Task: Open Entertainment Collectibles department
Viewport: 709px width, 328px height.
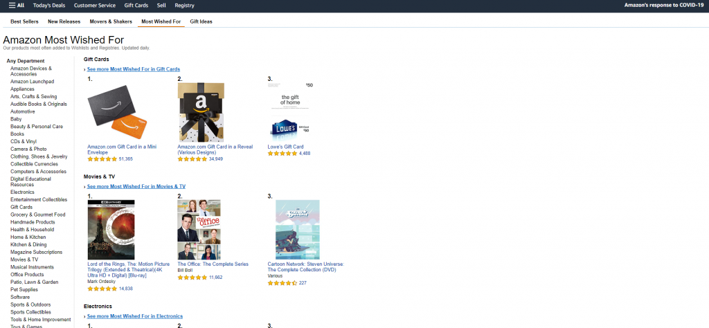Action: pos(39,200)
